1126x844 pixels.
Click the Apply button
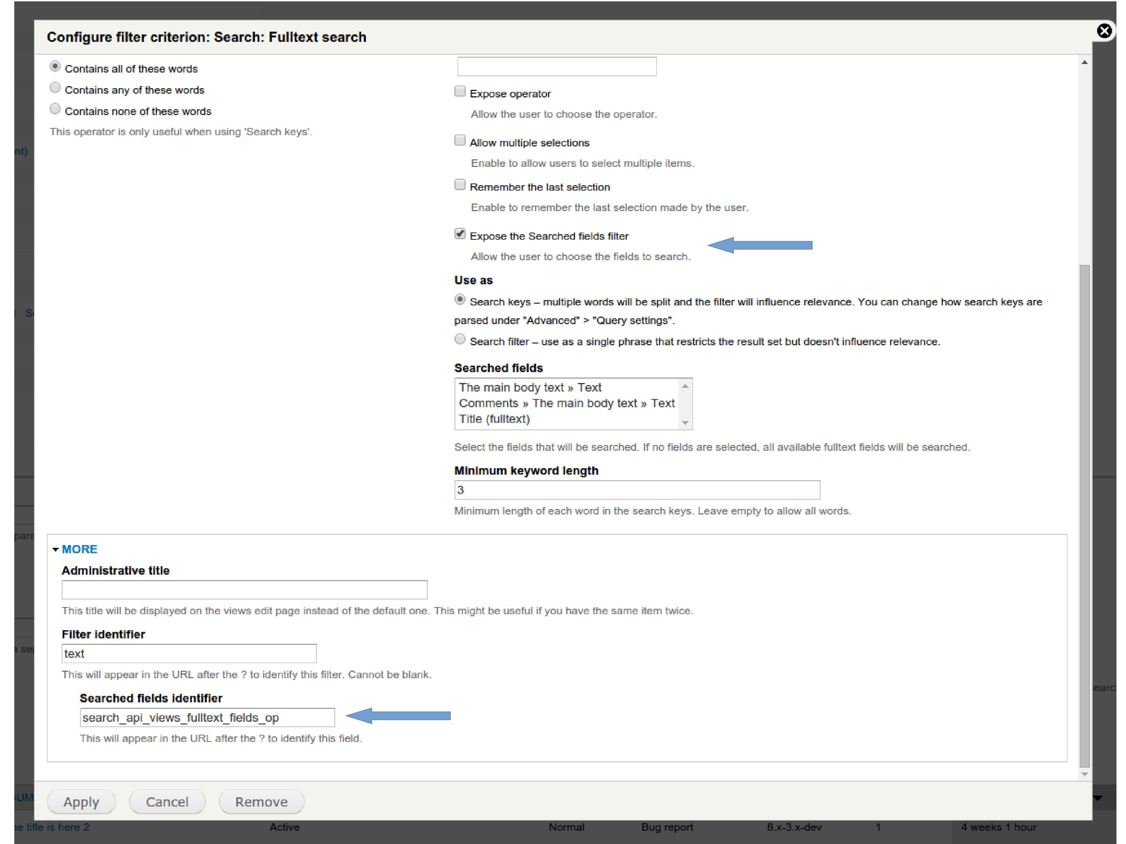click(81, 802)
